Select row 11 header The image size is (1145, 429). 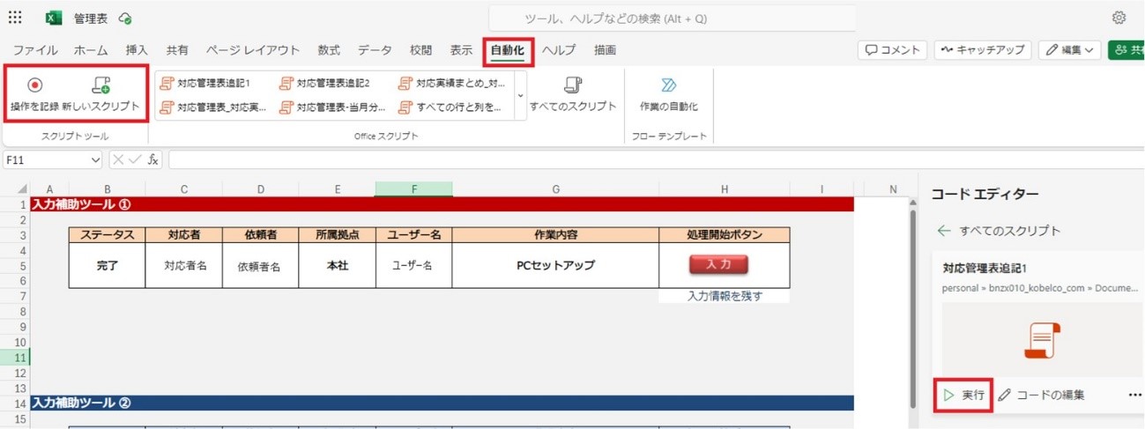click(x=15, y=358)
